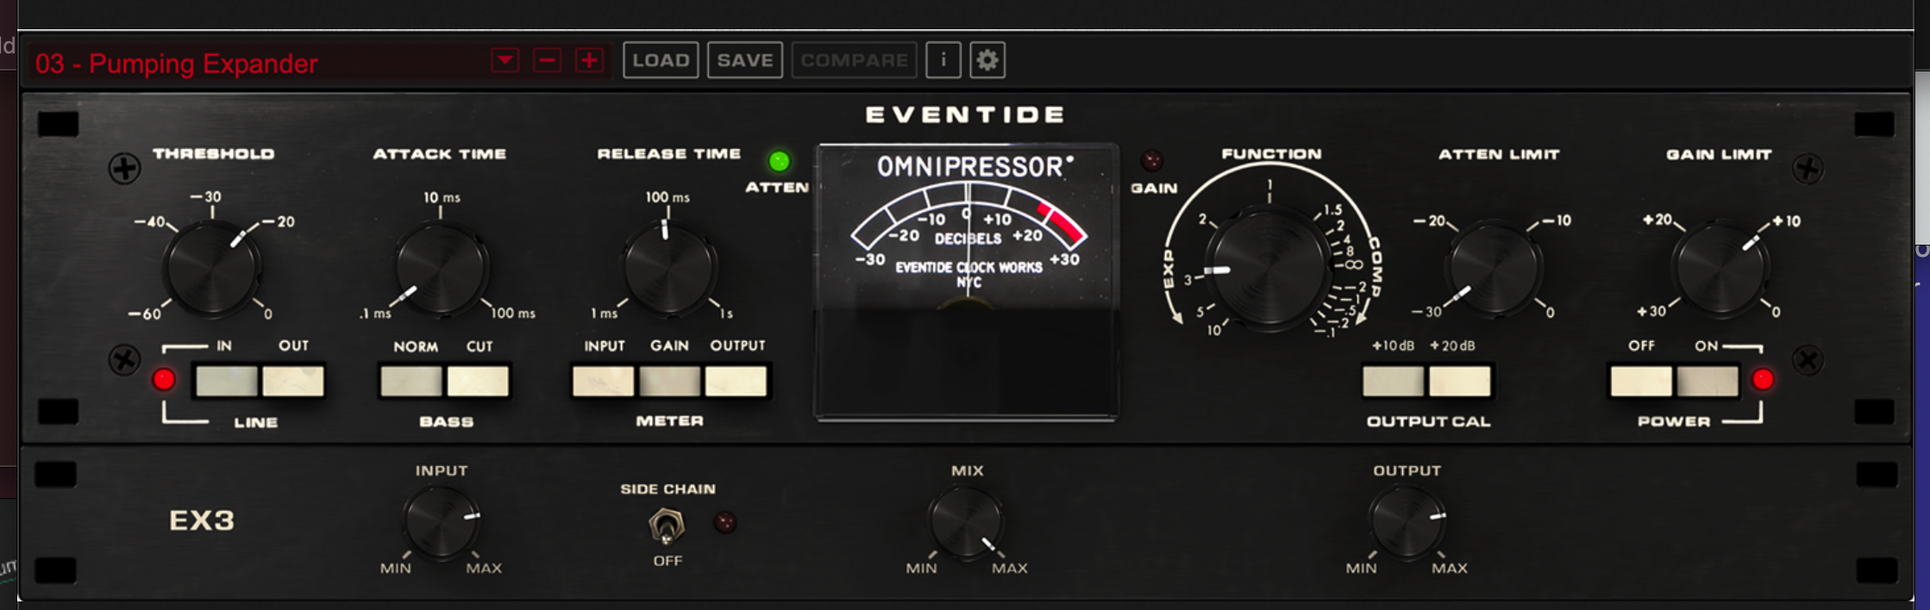Image resolution: width=1930 pixels, height=610 pixels.
Task: Click the screw head right of POWER LED
Action: 1808,360
